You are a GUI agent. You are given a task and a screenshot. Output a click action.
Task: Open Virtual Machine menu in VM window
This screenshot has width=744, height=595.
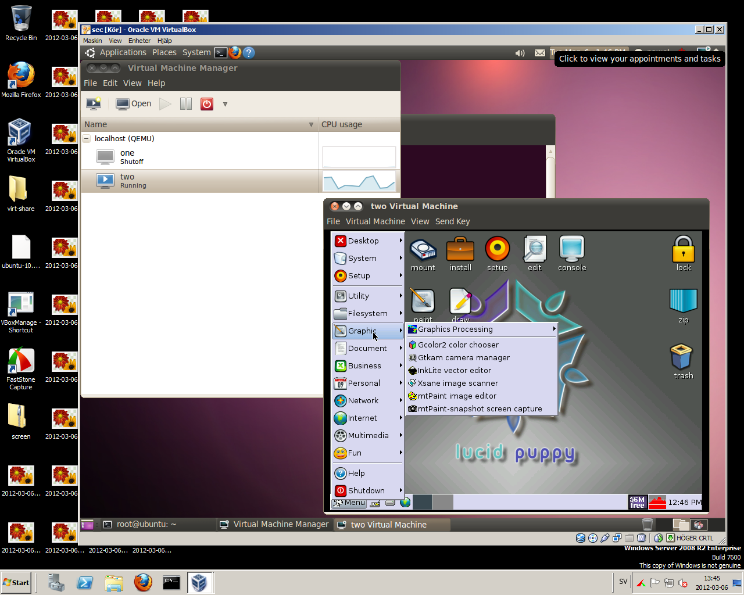375,221
